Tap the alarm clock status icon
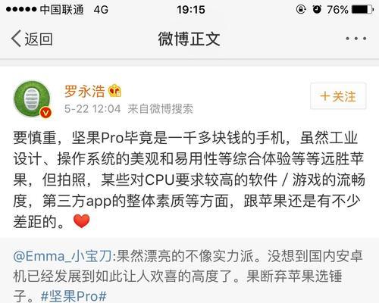The image size is (379, 303). click(x=317, y=10)
